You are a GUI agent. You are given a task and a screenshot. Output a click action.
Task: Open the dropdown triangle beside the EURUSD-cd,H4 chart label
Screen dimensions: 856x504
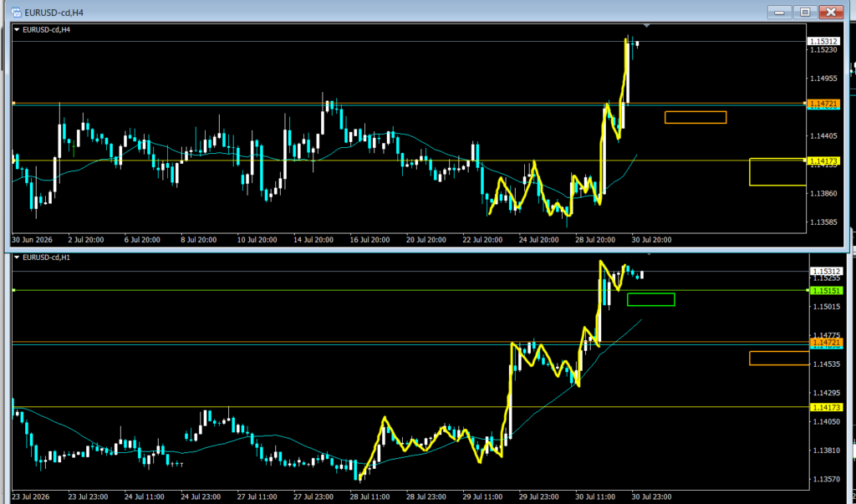click(17, 30)
